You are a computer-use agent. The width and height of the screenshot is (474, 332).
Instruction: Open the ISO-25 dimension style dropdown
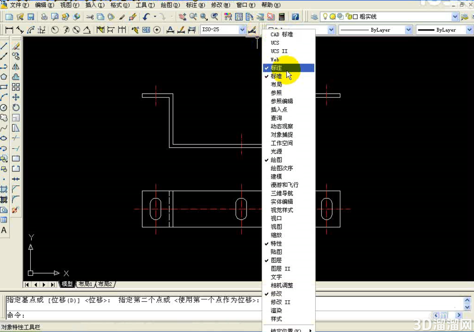coord(242,30)
